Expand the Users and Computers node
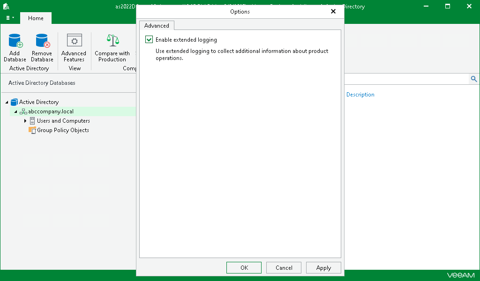480x281 pixels. coord(25,121)
